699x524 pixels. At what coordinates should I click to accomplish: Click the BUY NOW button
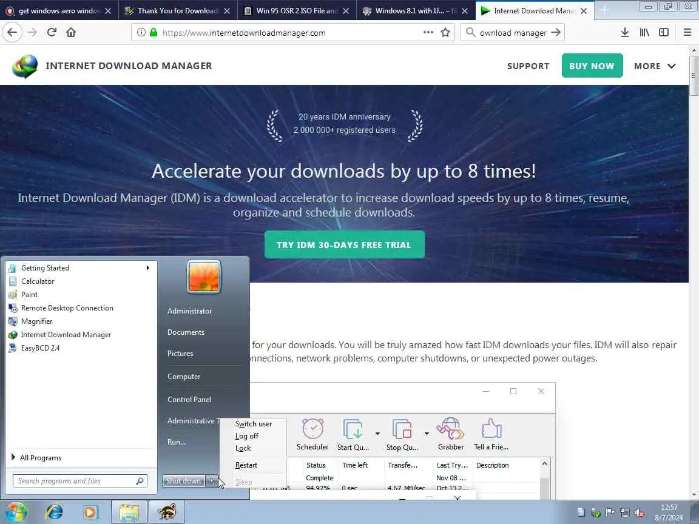(x=592, y=66)
